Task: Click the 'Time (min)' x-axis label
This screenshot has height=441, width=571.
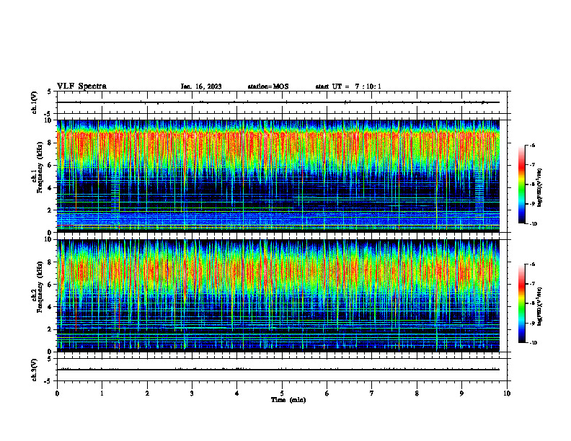Action: (288, 400)
